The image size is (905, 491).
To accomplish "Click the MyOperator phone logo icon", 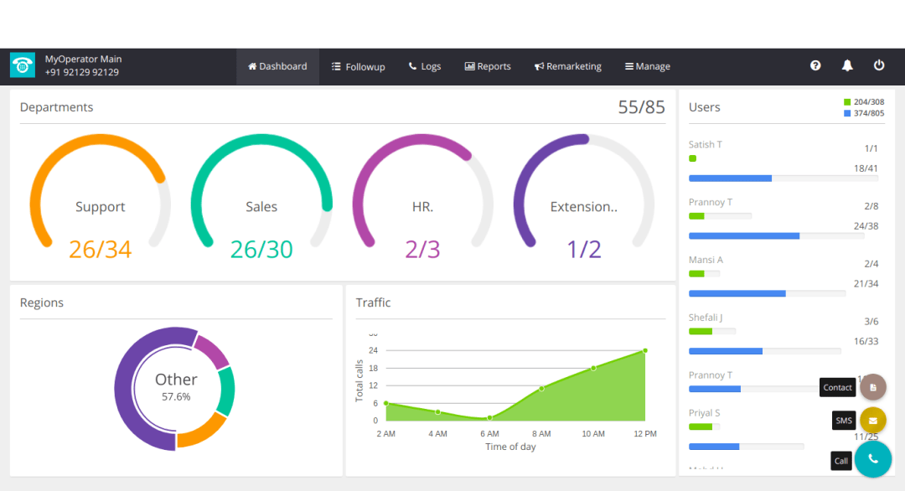I will 23,65.
